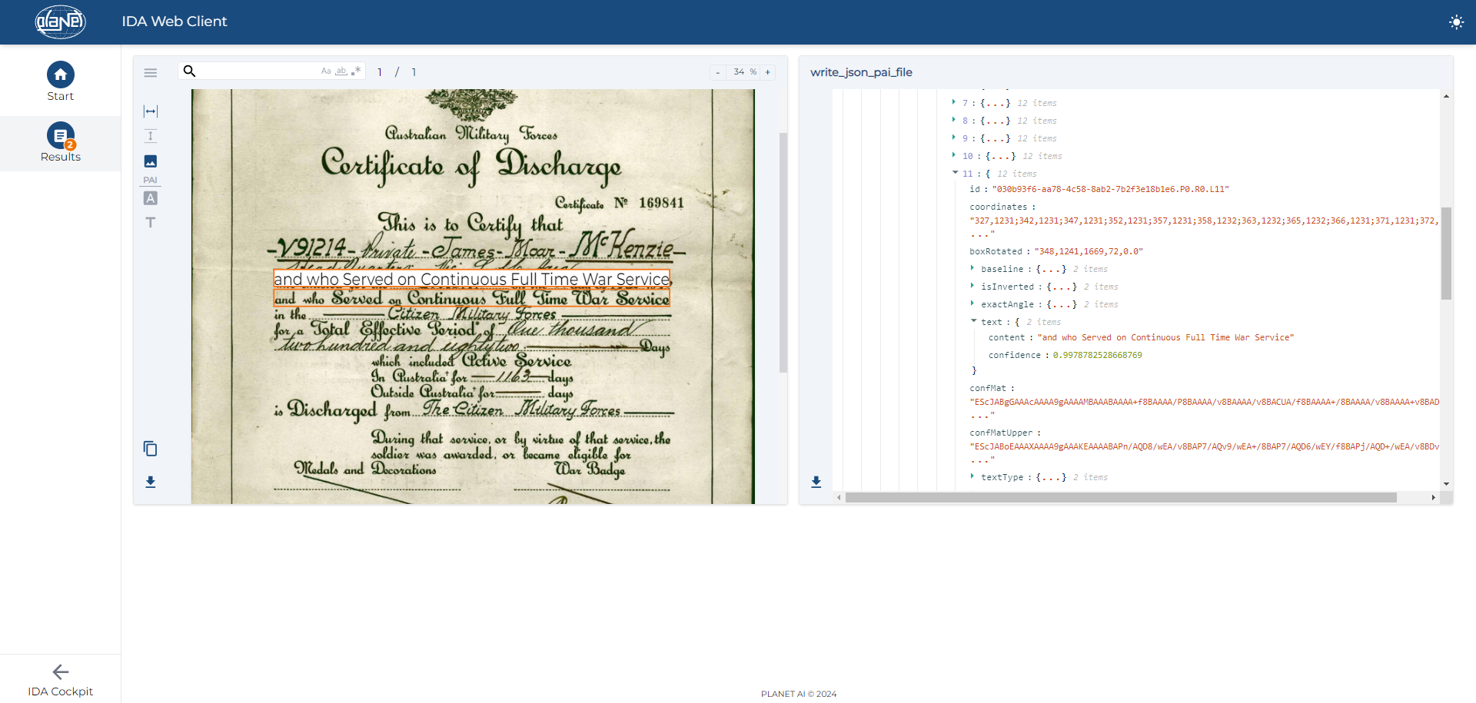Collapse JSON item 11
The image size is (1476, 703).
click(955, 173)
